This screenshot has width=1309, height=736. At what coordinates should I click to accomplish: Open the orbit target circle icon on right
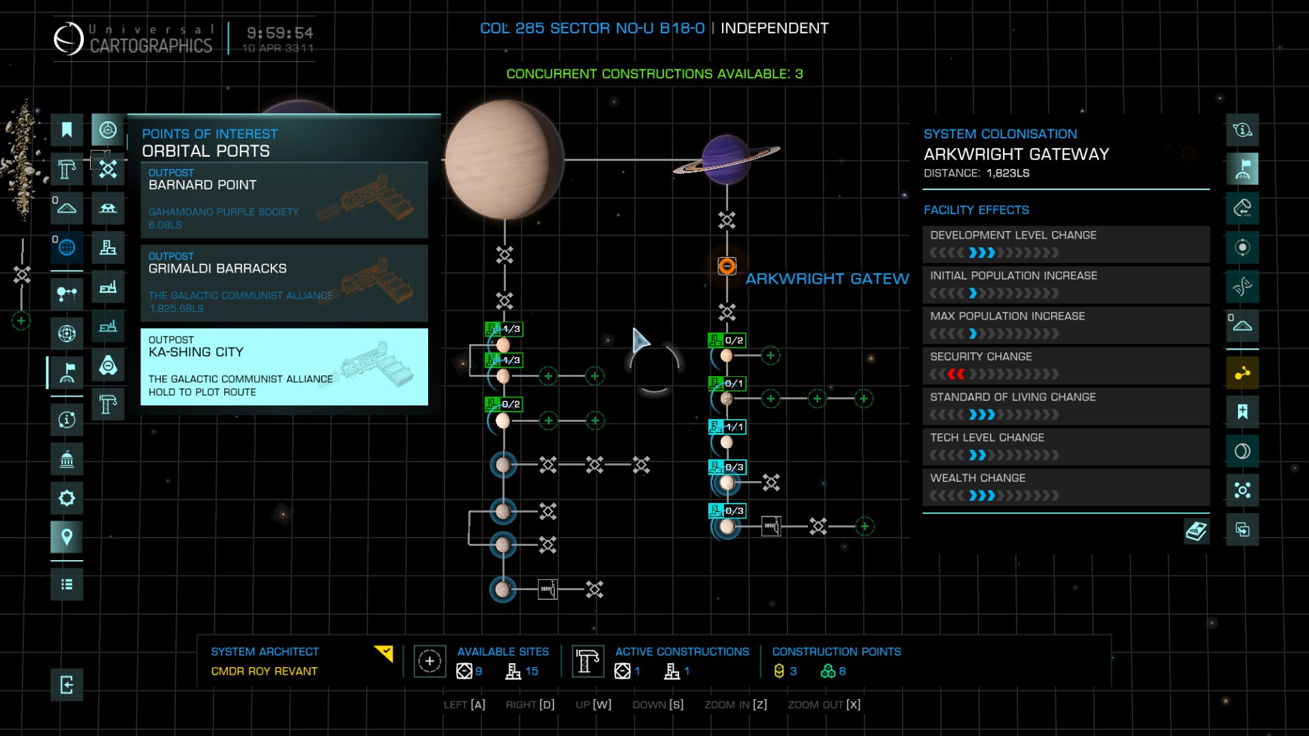[x=1242, y=247]
